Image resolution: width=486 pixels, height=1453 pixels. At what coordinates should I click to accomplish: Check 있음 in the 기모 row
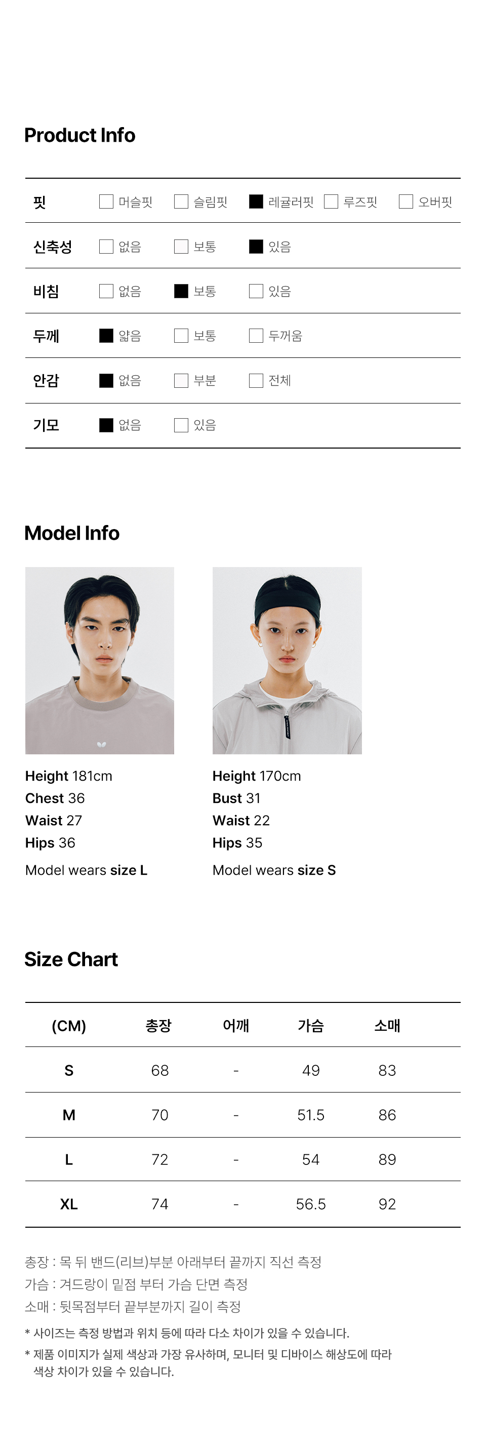181,425
